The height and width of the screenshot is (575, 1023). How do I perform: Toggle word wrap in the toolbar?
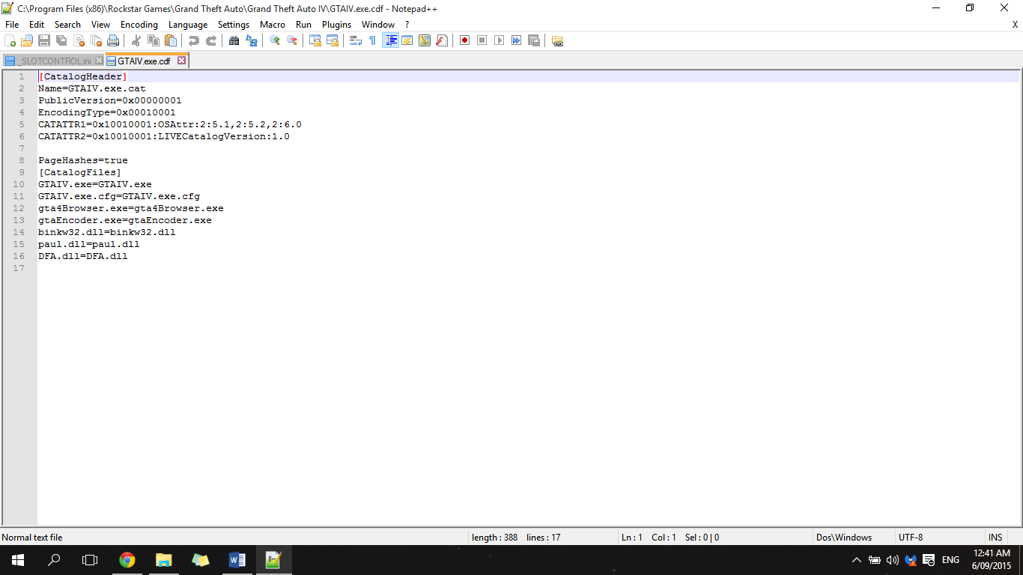coord(356,40)
